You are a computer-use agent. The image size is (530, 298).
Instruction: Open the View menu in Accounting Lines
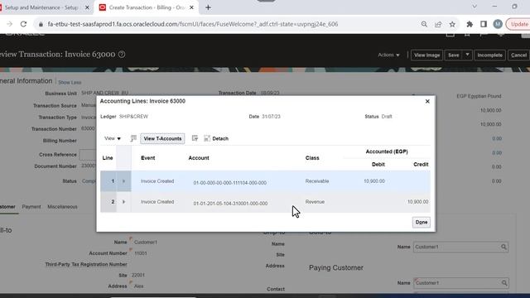pos(113,138)
